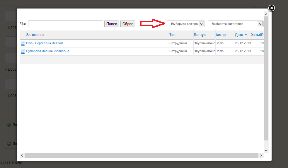
Task: Sort the list by Тип column
Action: [x=172, y=35]
